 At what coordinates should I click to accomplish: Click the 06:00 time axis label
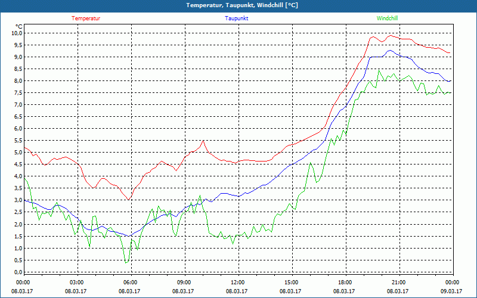[131, 283]
